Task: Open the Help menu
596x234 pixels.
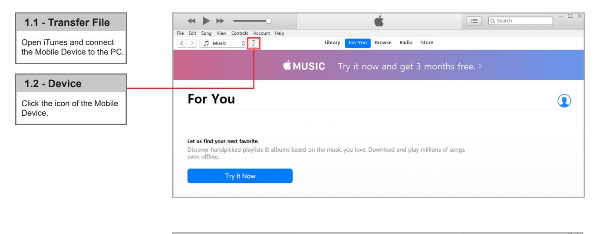Action: point(279,34)
